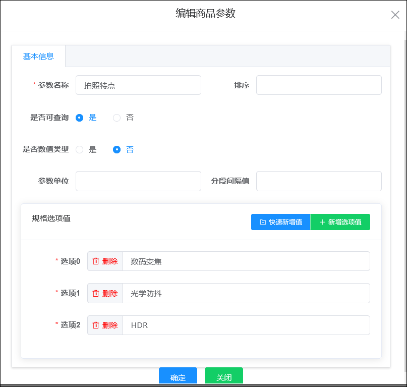Select 否 for 是否可查询
This screenshot has height=387, width=407.
coord(117,118)
